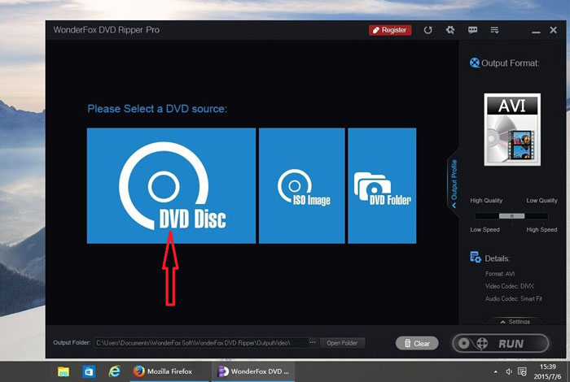Expand the Settings panel
The image size is (570, 382).
[x=515, y=321]
